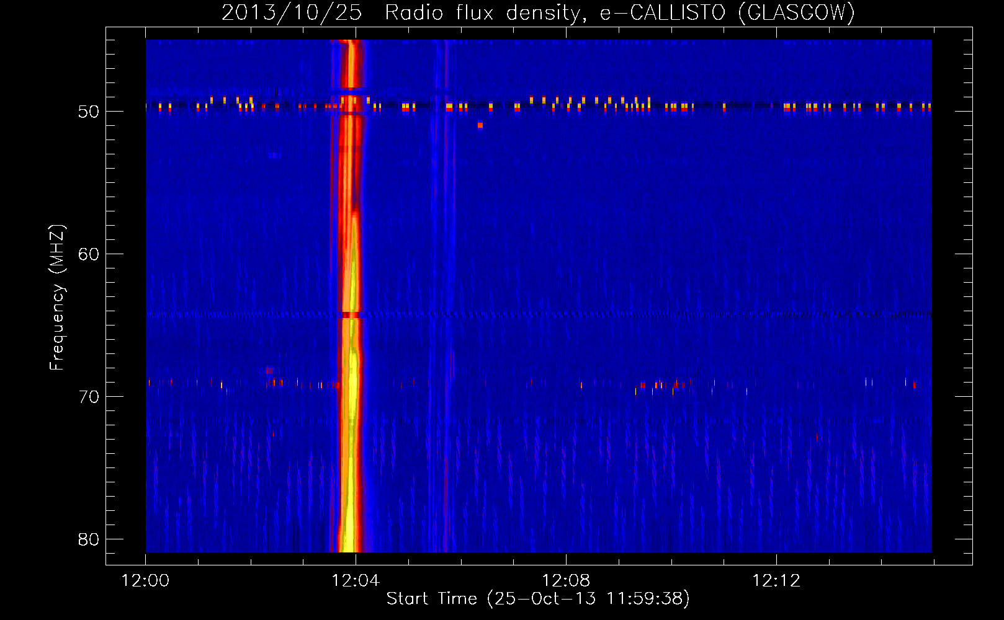Click the 12:08 time tick label

[566, 580]
